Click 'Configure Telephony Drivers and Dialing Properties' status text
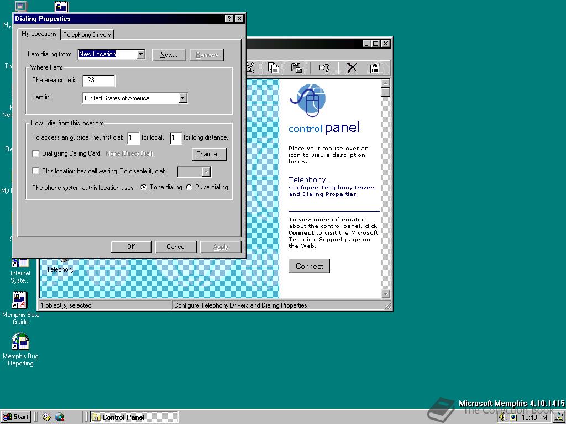The height and width of the screenshot is (424, 566). (240, 305)
